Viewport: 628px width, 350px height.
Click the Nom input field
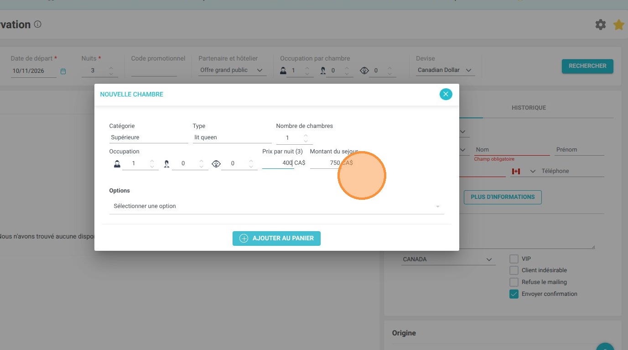pos(512,150)
